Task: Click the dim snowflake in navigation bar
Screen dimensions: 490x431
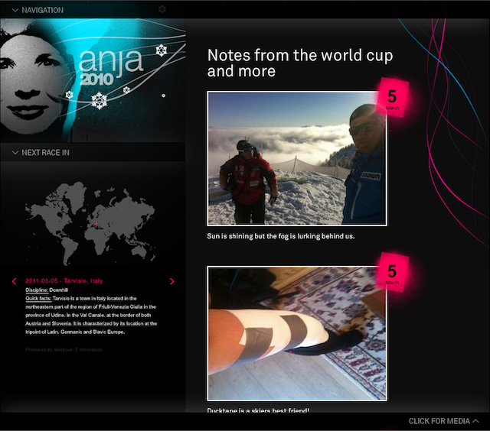Action: click(162, 9)
